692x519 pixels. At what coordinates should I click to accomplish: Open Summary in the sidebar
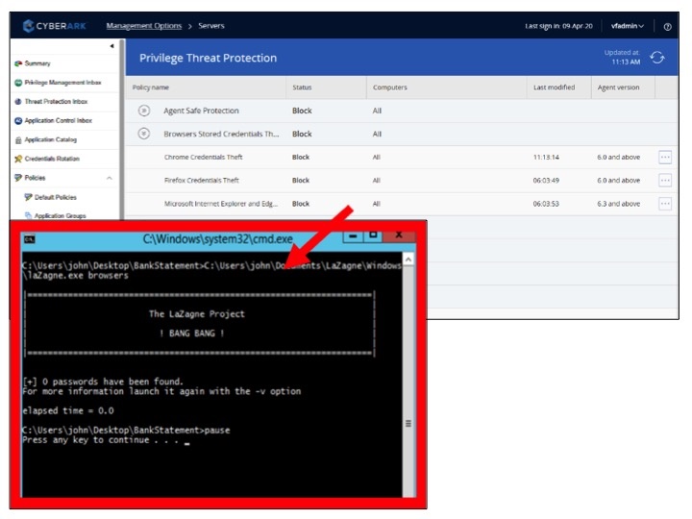37,63
